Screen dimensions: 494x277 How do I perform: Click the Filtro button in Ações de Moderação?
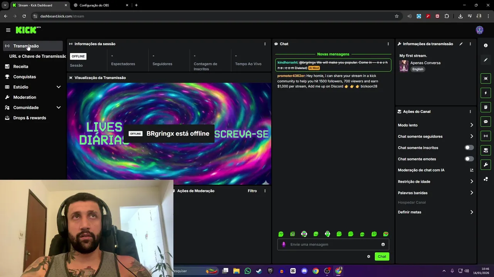(252, 191)
